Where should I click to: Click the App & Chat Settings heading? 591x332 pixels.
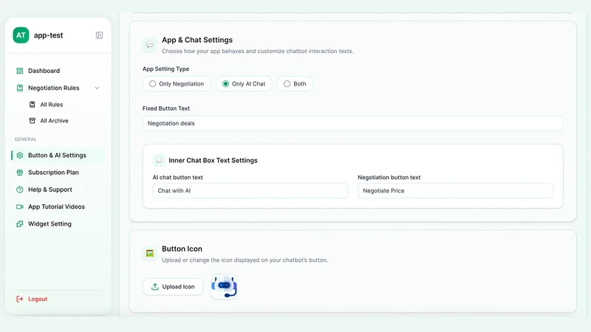(197, 40)
